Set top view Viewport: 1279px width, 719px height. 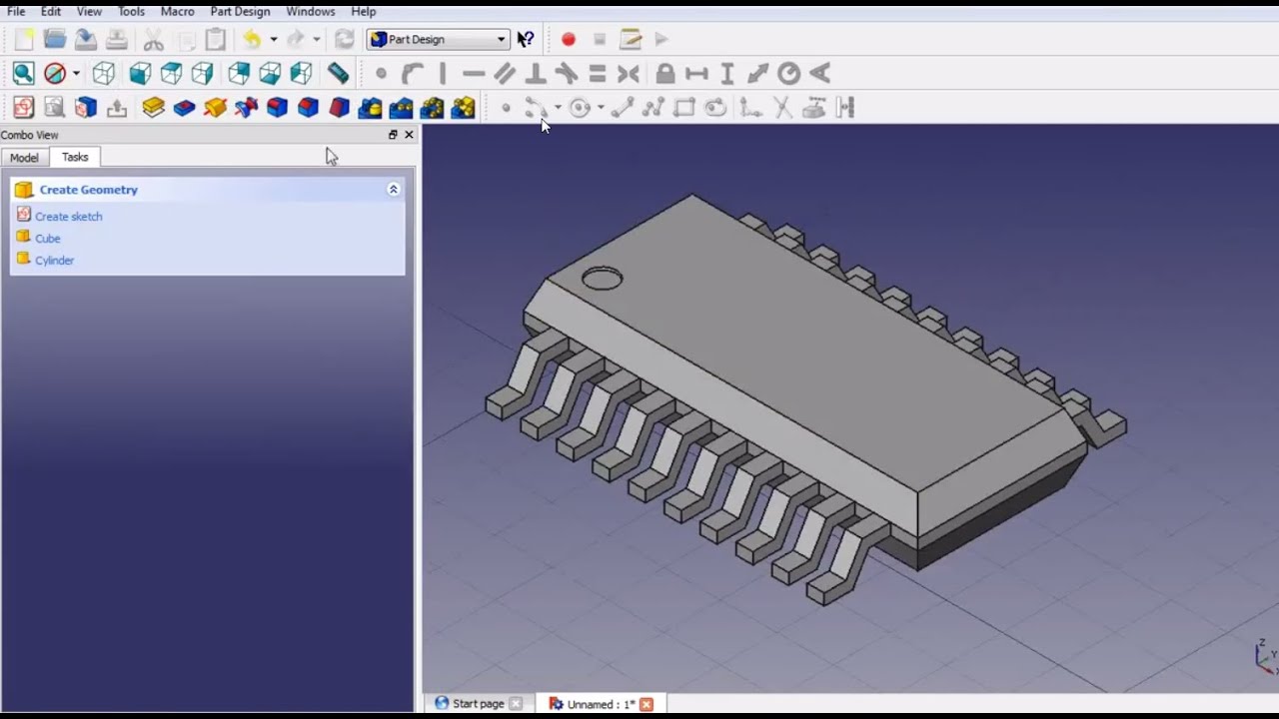[x=171, y=73]
